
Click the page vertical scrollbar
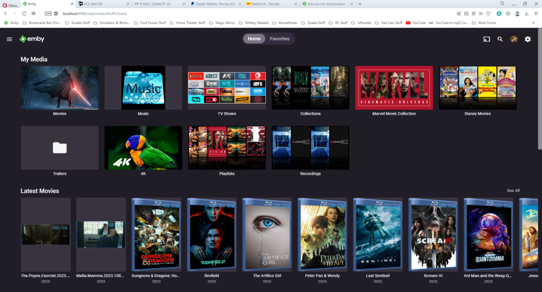pyautogui.click(x=539, y=90)
